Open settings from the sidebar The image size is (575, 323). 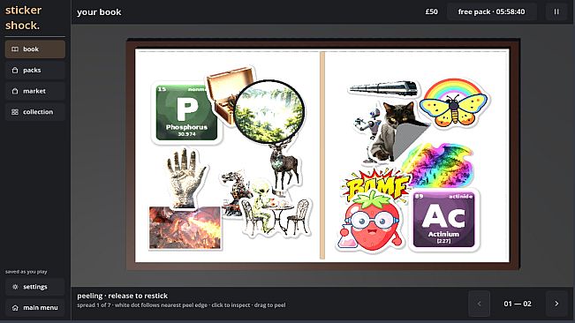34,287
